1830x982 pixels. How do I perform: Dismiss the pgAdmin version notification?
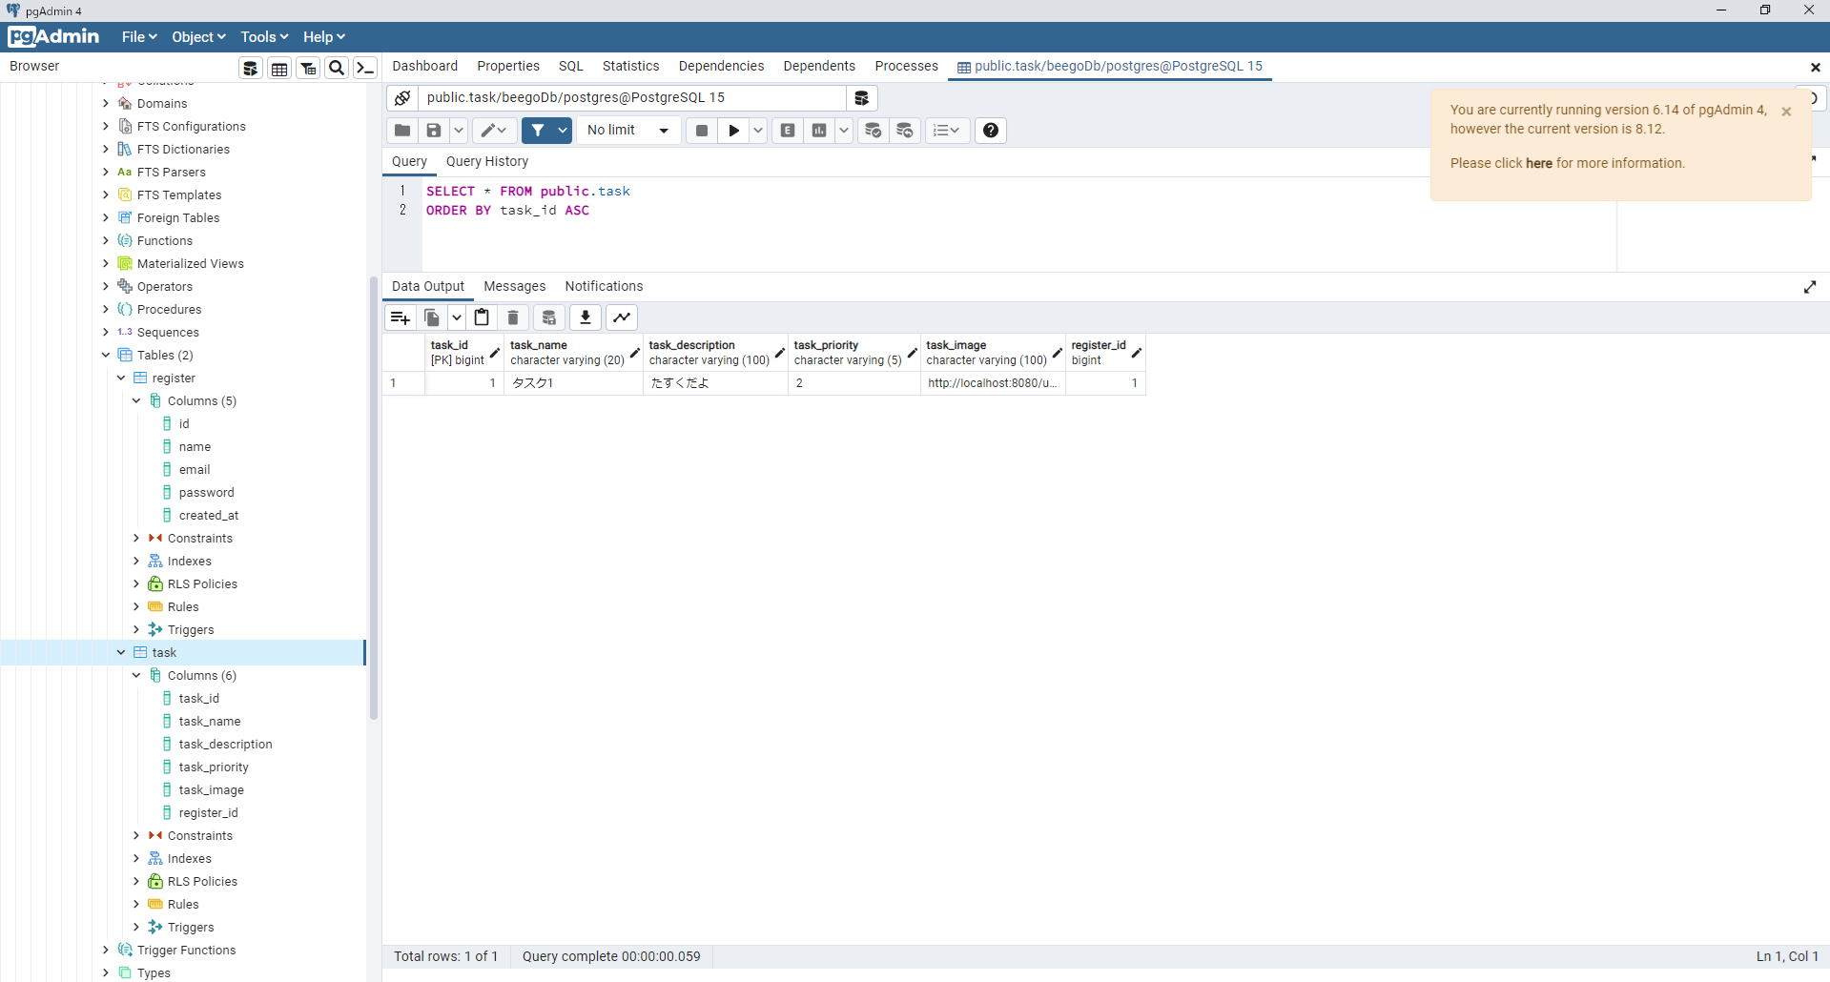pos(1786,112)
